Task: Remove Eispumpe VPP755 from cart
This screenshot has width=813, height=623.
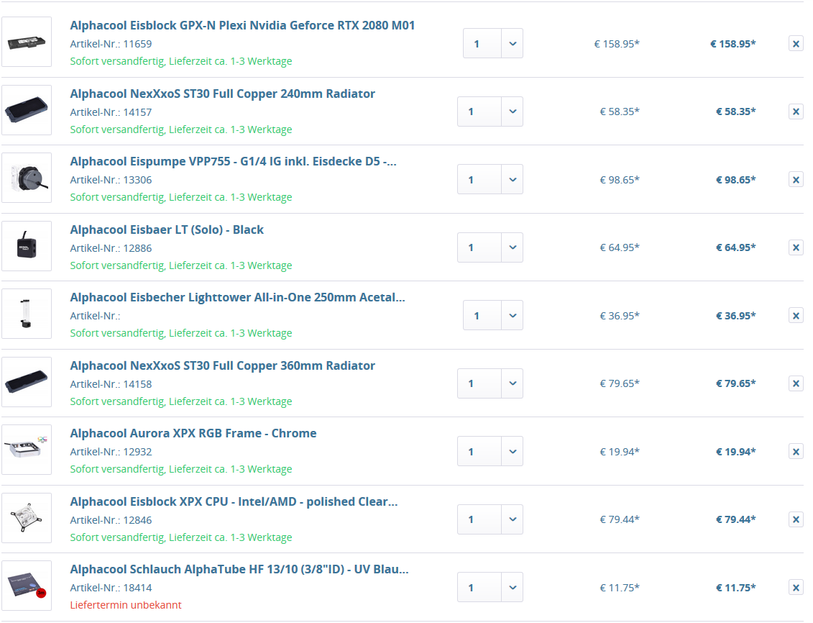Action: pos(795,180)
